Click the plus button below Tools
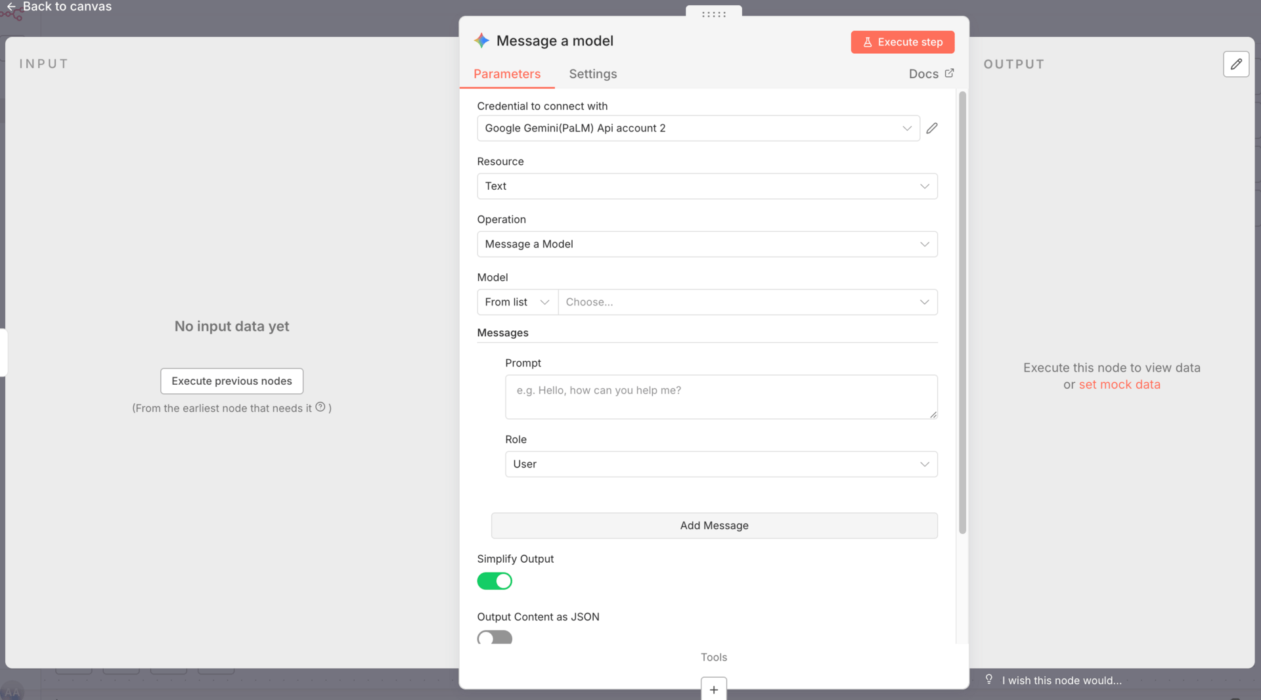This screenshot has width=1261, height=700. tap(713, 689)
